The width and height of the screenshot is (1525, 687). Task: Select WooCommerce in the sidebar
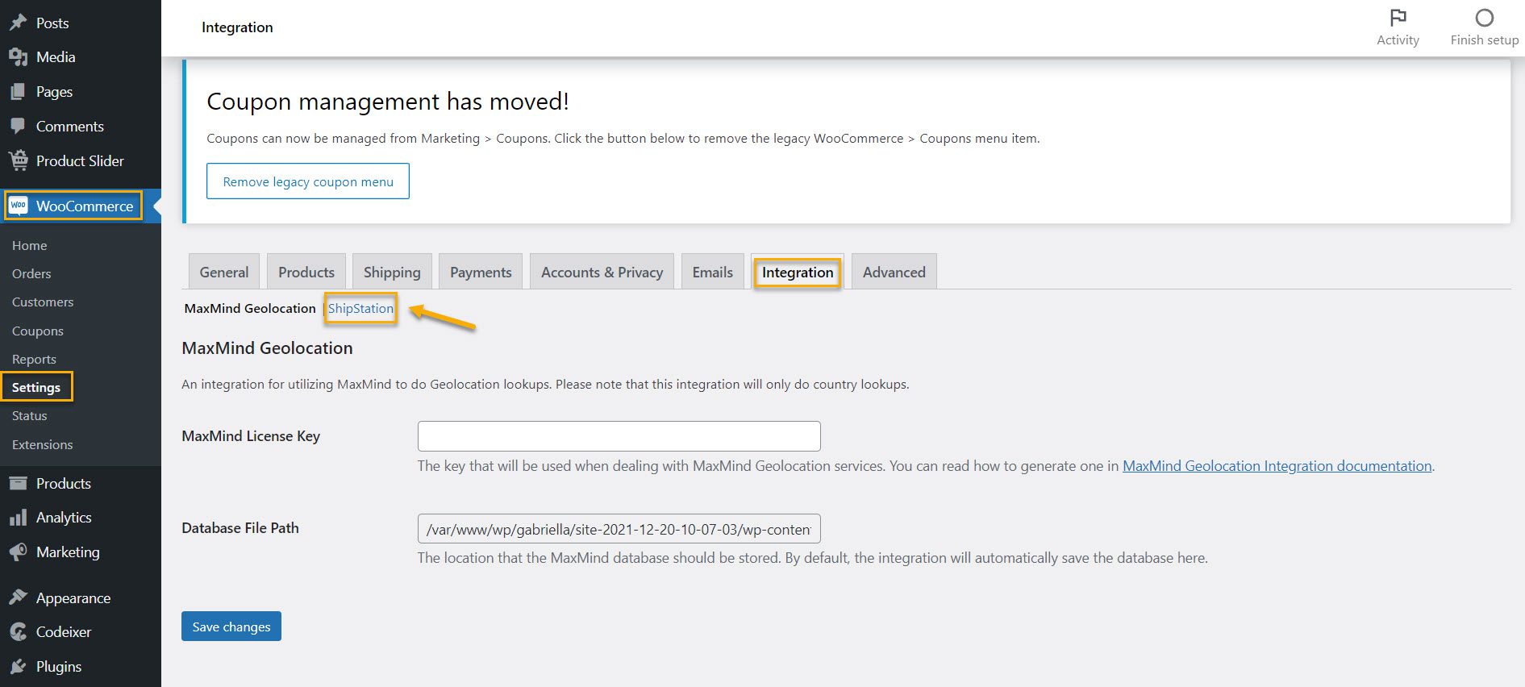[x=85, y=206]
